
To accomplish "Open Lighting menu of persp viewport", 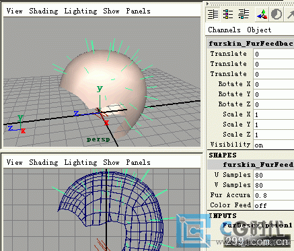I will tap(81, 11).
